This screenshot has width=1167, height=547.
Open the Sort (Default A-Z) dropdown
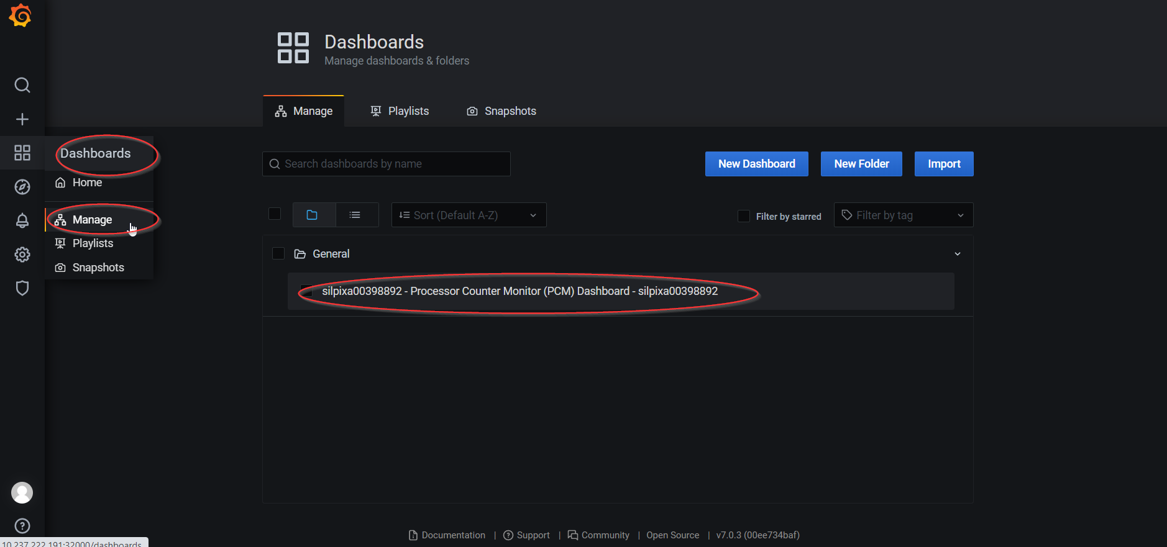(x=469, y=215)
